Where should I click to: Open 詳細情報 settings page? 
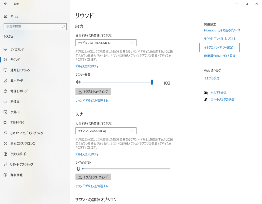[x=16, y=175]
